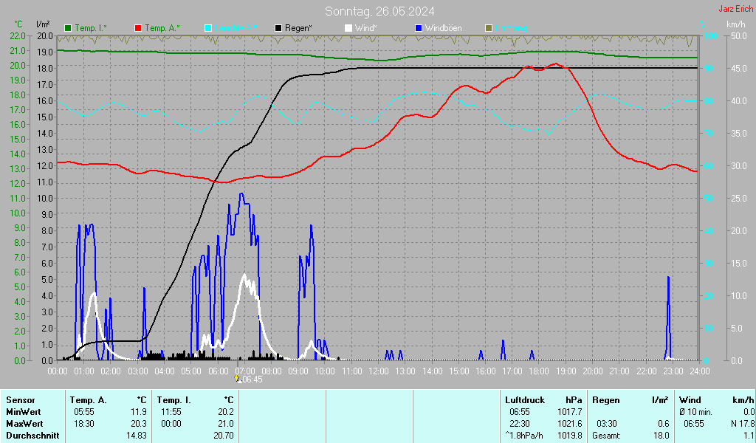Screen dimensions: 756x443
Task: Click the 'Wind' table header
Action: pos(690,400)
